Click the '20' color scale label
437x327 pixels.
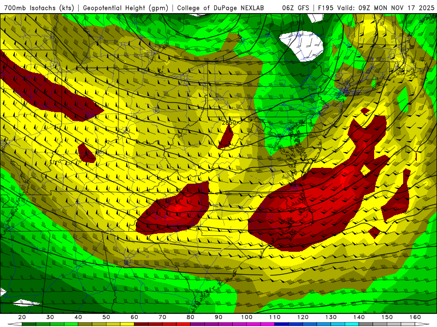pos(22,317)
